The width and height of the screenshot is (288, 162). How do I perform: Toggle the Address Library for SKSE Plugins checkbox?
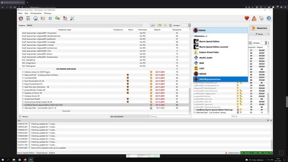coord(23,72)
